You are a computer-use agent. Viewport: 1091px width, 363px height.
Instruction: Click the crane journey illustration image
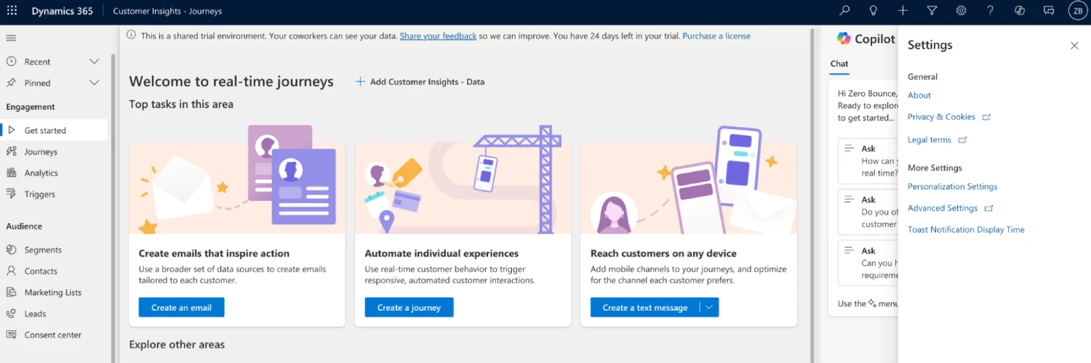pyautogui.click(x=463, y=179)
